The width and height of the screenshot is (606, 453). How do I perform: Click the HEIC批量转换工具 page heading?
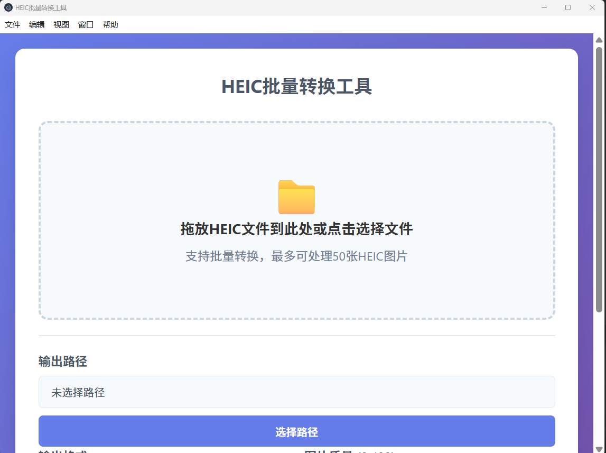coord(296,87)
